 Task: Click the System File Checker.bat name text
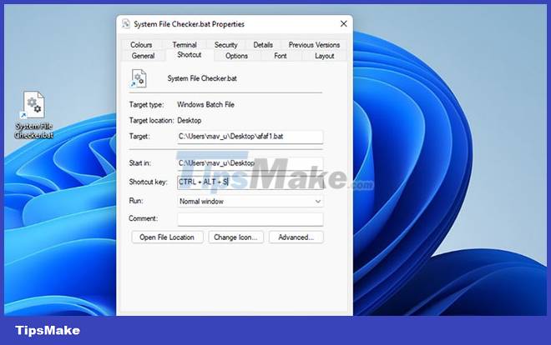click(202, 78)
